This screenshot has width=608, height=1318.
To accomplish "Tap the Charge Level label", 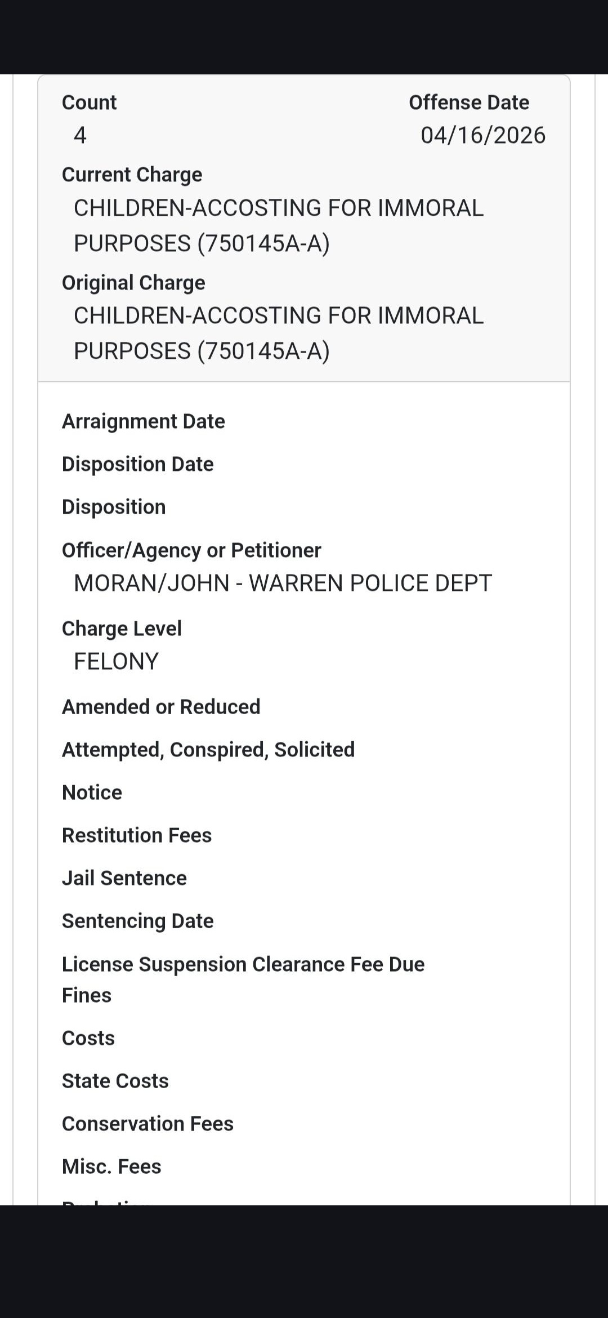I will pyautogui.click(x=122, y=629).
